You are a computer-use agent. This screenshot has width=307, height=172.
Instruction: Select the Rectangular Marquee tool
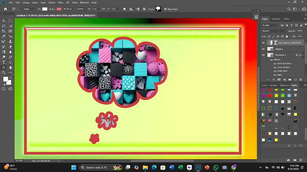10,21
